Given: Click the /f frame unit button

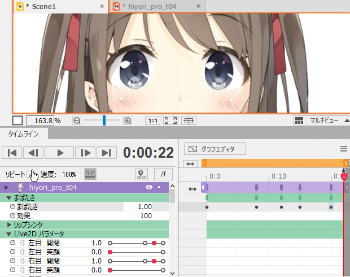Looking at the screenshot, I should (163, 174).
